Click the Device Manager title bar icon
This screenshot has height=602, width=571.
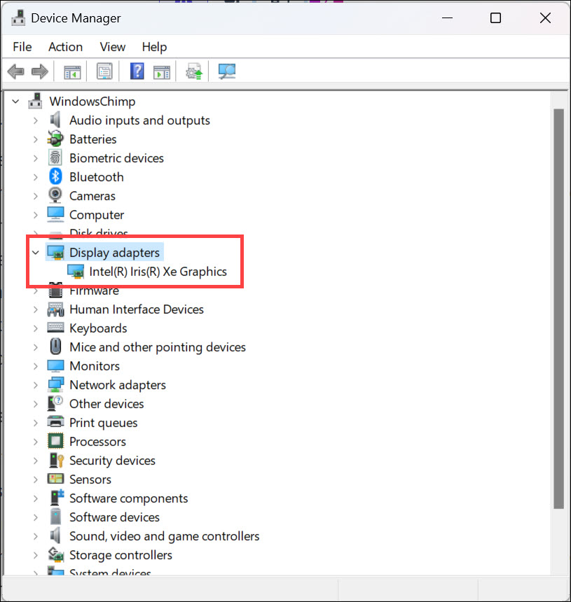point(18,18)
